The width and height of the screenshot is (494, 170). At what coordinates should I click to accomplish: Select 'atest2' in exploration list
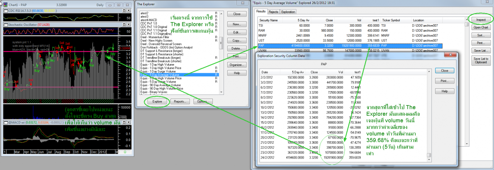pyautogui.click(x=179, y=14)
